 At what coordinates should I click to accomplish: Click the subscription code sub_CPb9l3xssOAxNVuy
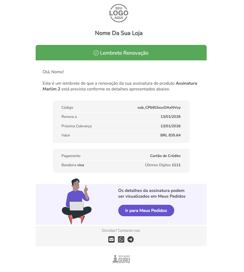(159, 107)
